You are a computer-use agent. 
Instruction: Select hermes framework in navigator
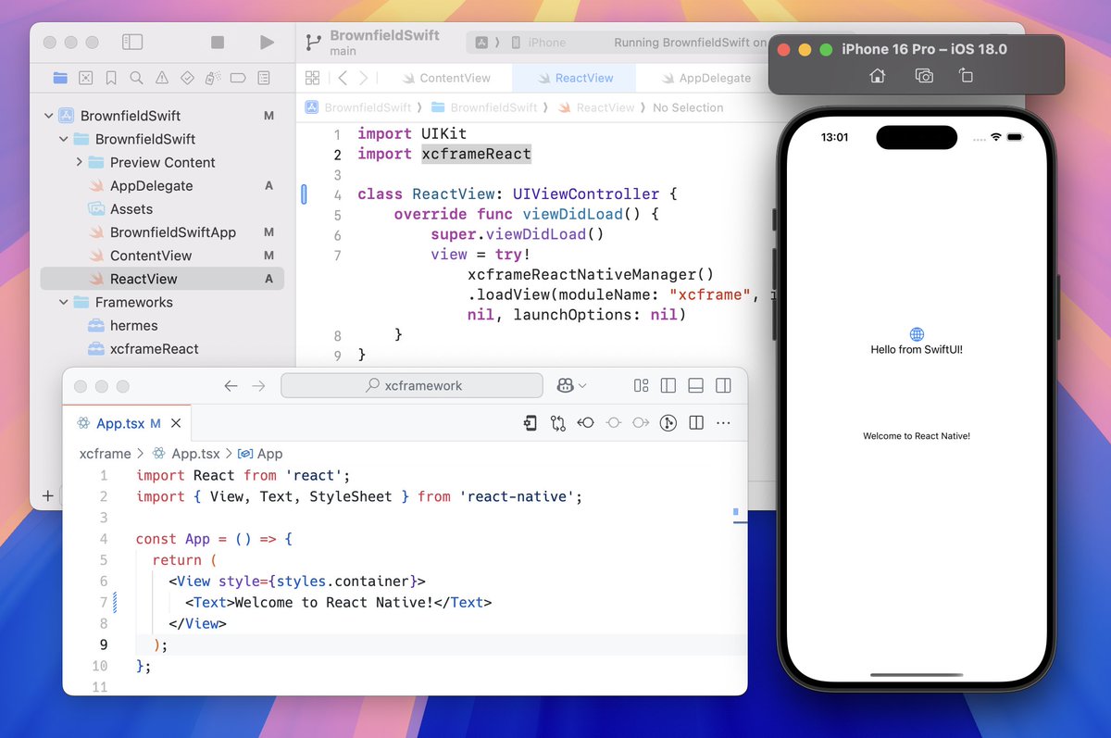(x=162, y=325)
